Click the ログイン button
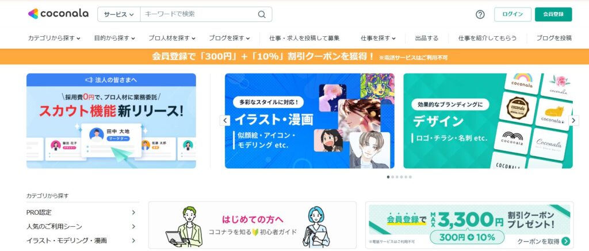 (512, 14)
